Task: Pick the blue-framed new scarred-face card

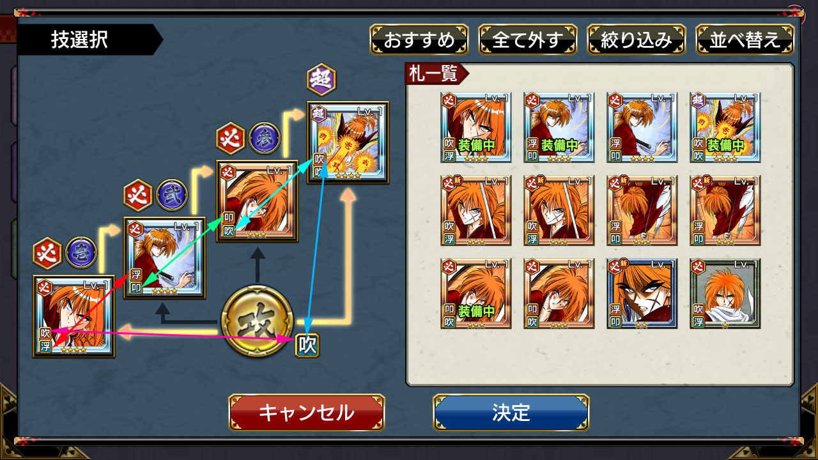Action: pos(642,293)
